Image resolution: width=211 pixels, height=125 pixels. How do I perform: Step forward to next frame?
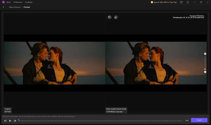tap(15, 121)
